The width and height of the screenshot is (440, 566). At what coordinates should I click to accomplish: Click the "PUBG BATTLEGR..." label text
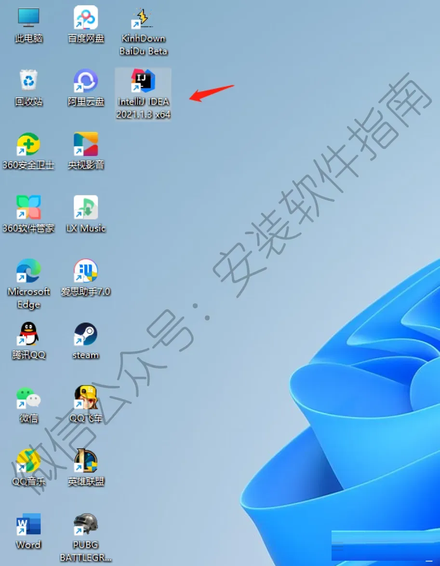point(86,551)
